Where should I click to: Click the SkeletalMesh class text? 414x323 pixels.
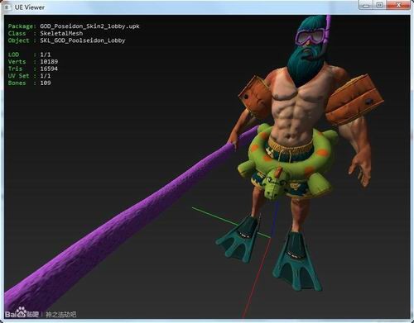[61, 34]
